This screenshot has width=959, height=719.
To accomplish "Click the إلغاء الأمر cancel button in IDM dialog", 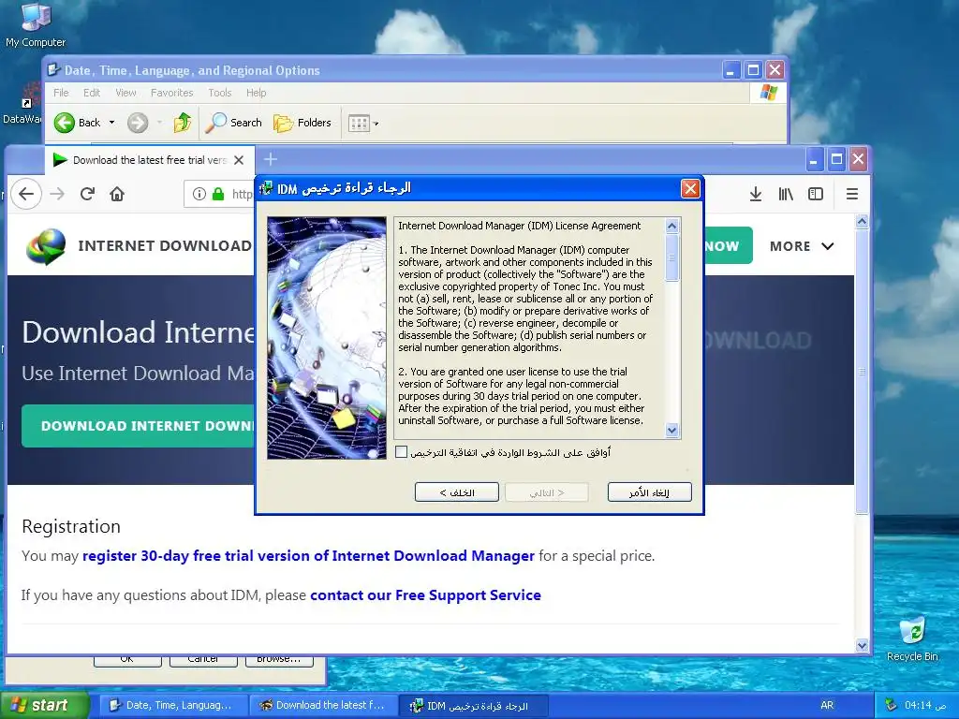I will tap(650, 492).
